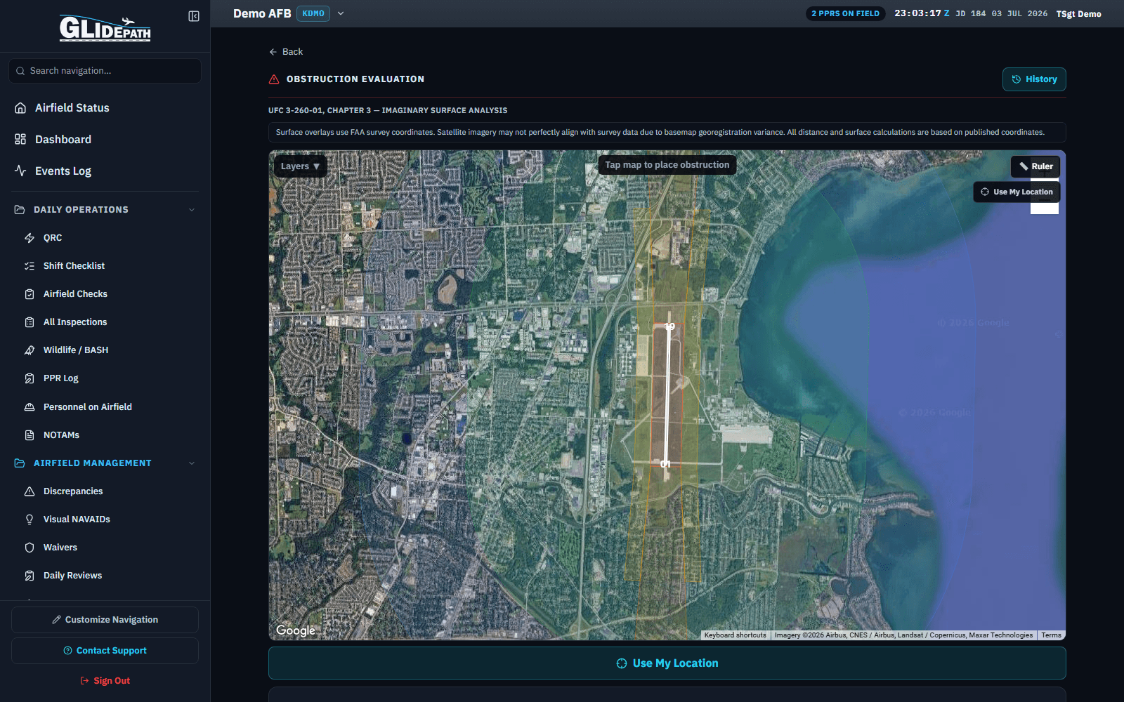Screen dimensions: 1124x702
Task: Click the GlidePath logo
Action: [105, 28]
